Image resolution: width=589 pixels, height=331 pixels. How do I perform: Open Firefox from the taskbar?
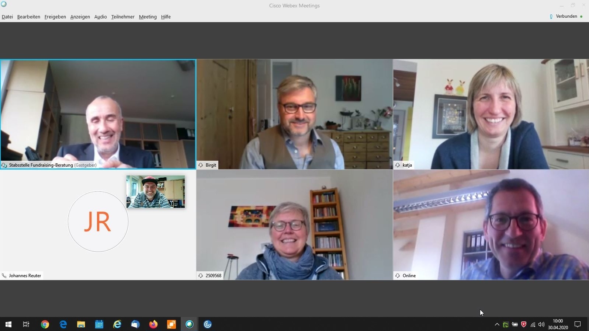tap(153, 324)
